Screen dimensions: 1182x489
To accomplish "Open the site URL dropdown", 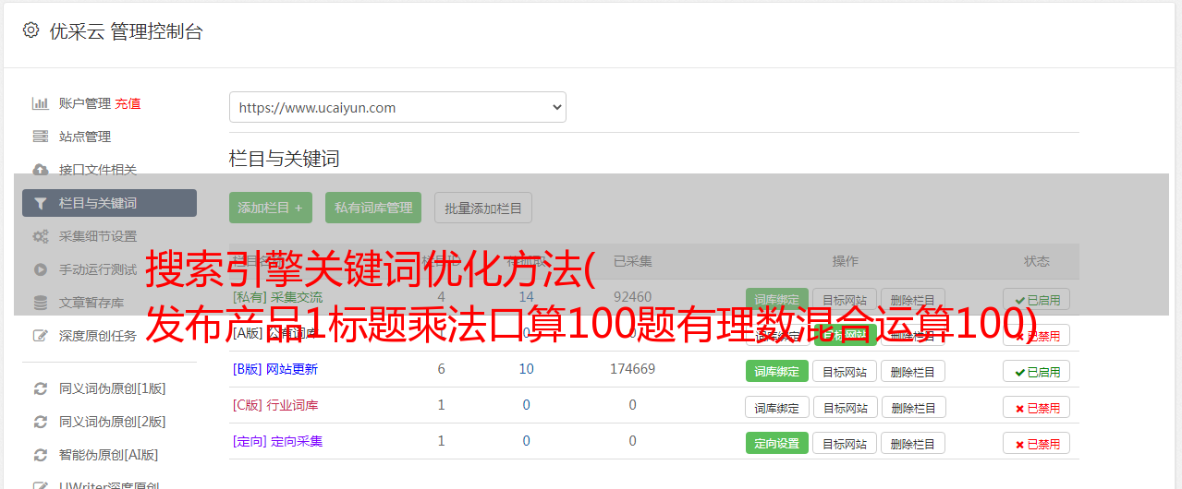I will point(397,107).
